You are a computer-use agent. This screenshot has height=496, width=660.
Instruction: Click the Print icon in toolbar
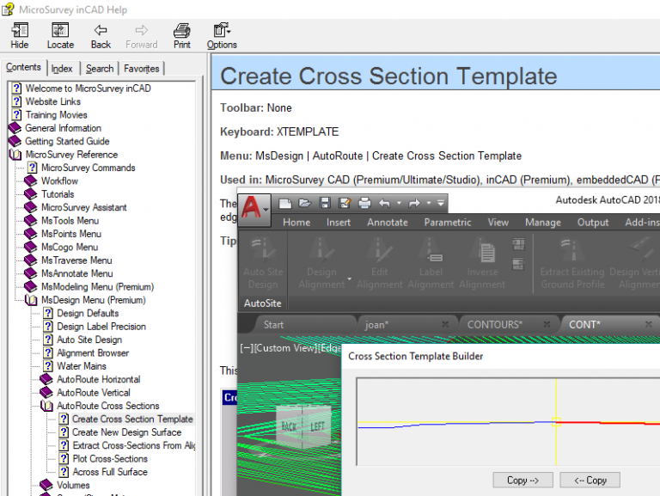181,35
